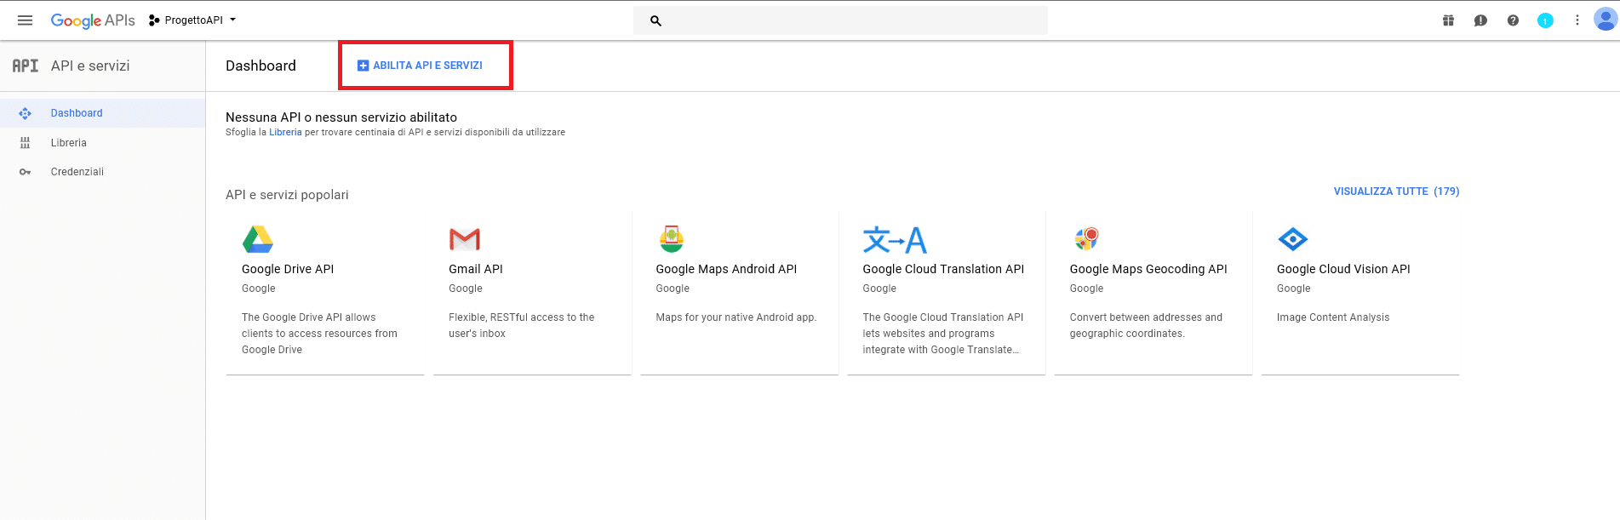Click the Google Maps Android icon
Screen dimensions: 1620x520
coord(672,239)
